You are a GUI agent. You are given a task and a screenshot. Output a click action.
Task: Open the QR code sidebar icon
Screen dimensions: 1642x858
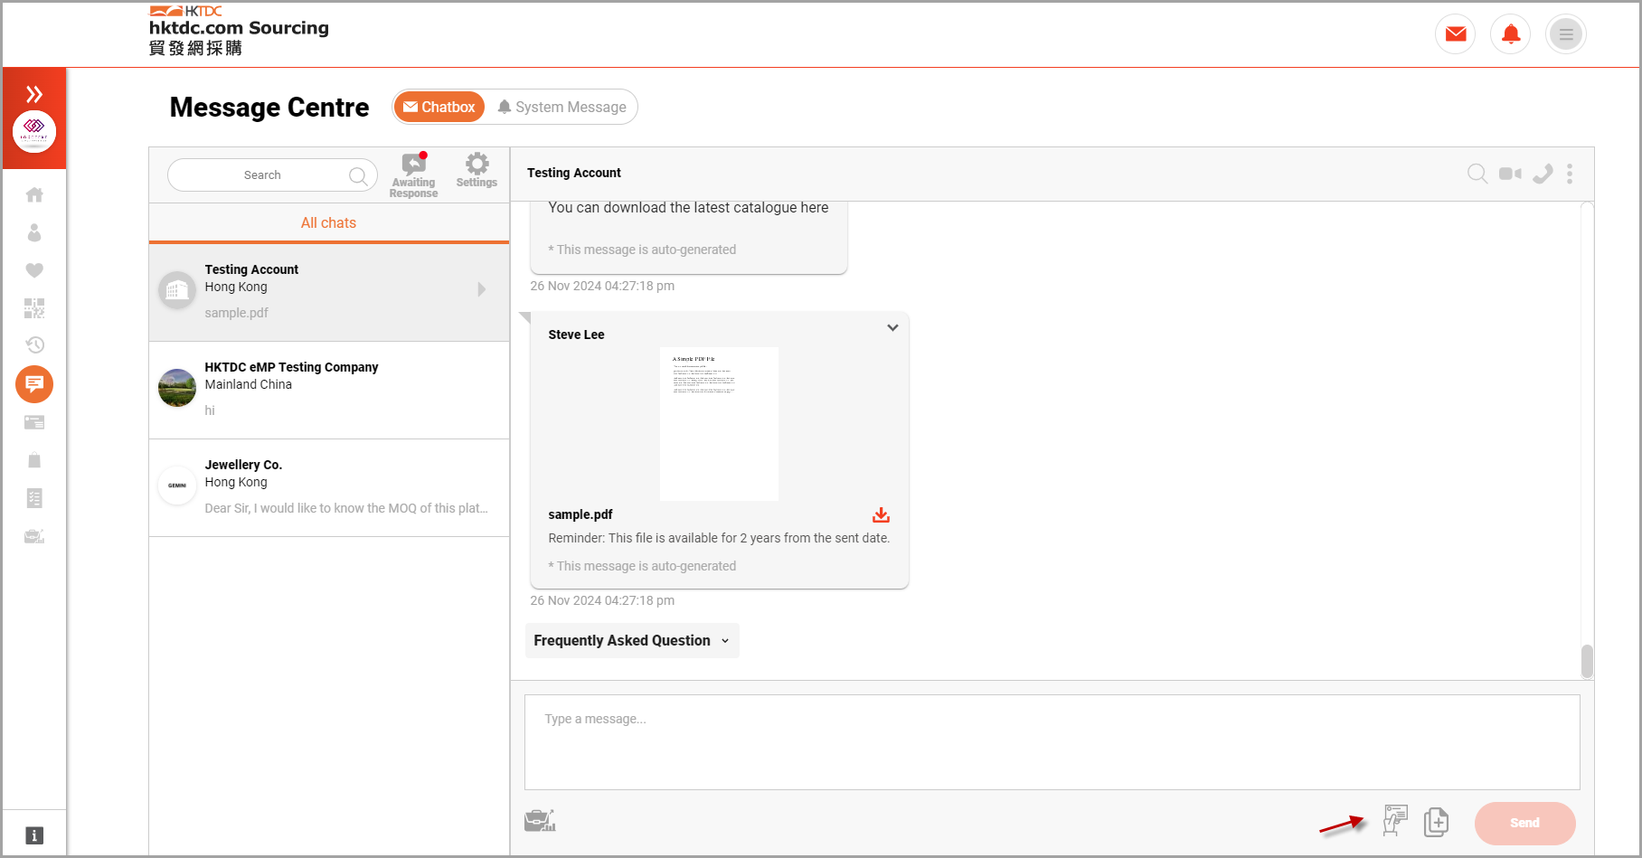(34, 308)
